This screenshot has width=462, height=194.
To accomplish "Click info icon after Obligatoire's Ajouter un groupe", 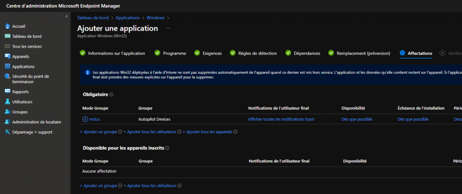I will [120, 132].
